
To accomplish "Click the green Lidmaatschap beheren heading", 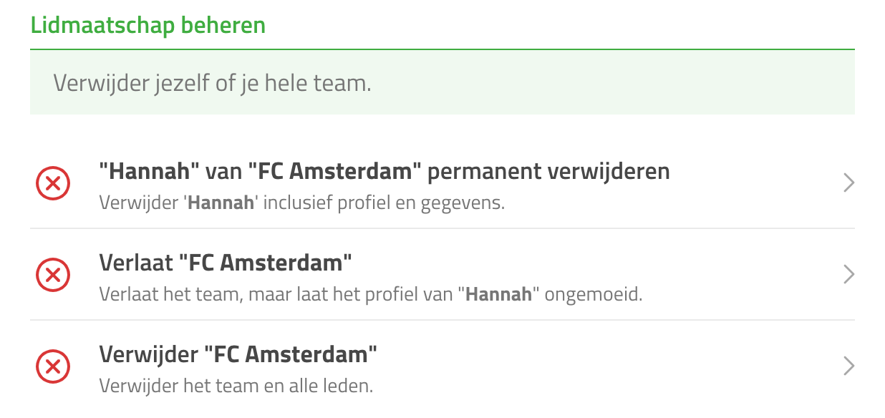I will (x=148, y=26).
